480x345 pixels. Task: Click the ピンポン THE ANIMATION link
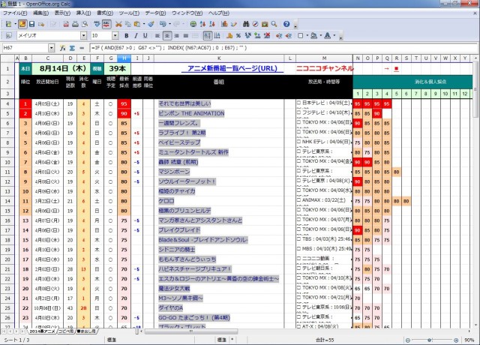pyautogui.click(x=191, y=113)
